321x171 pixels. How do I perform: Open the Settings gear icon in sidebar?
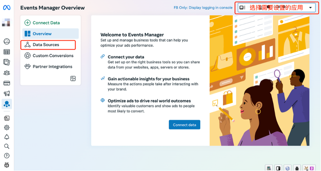(x=7, y=127)
